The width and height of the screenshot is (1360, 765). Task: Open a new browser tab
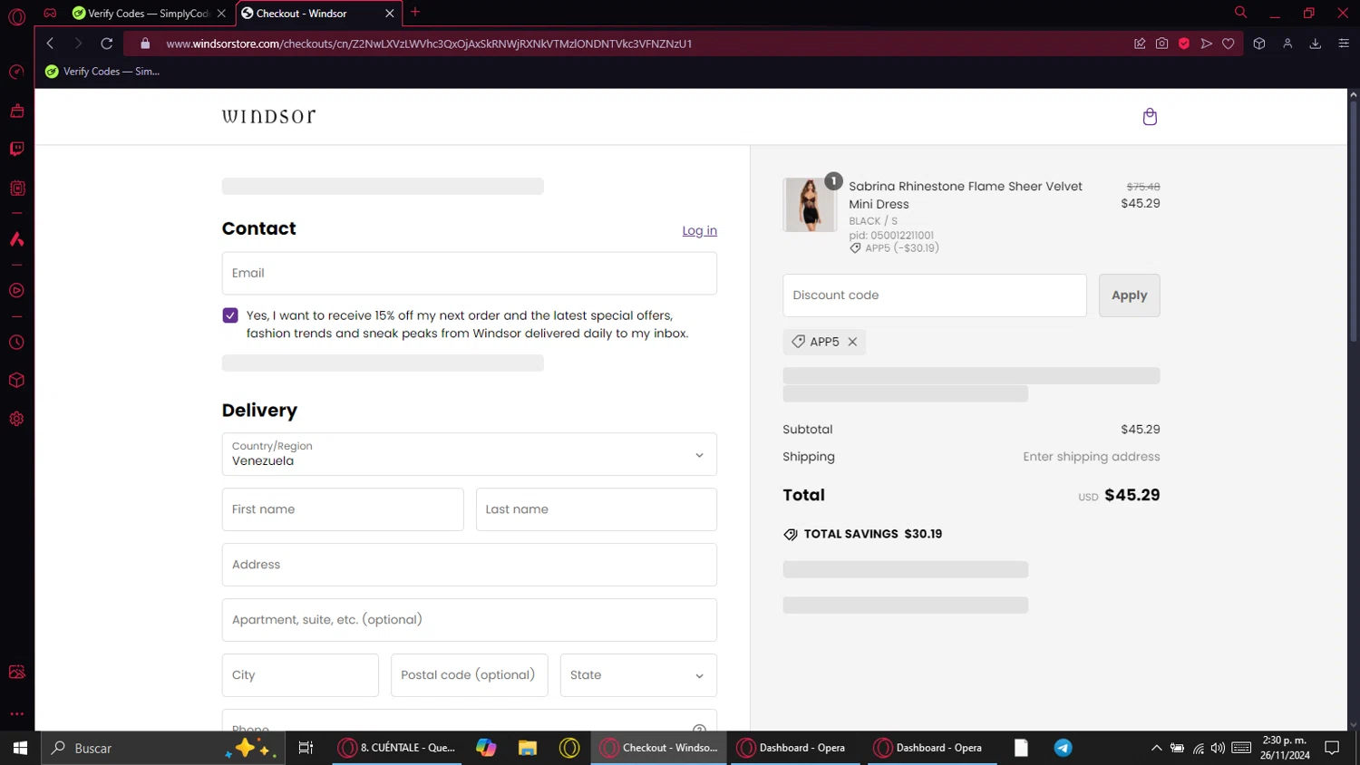tap(415, 13)
